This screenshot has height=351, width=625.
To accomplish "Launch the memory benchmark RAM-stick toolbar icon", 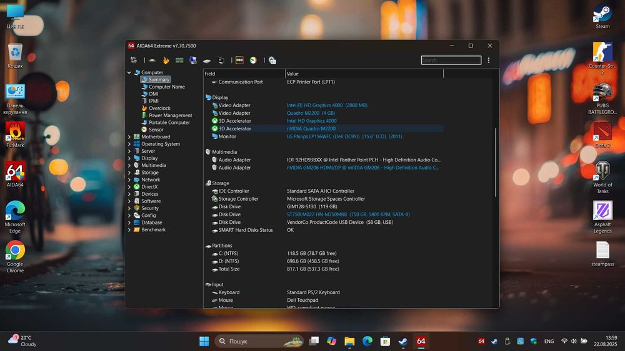I will pyautogui.click(x=179, y=60).
